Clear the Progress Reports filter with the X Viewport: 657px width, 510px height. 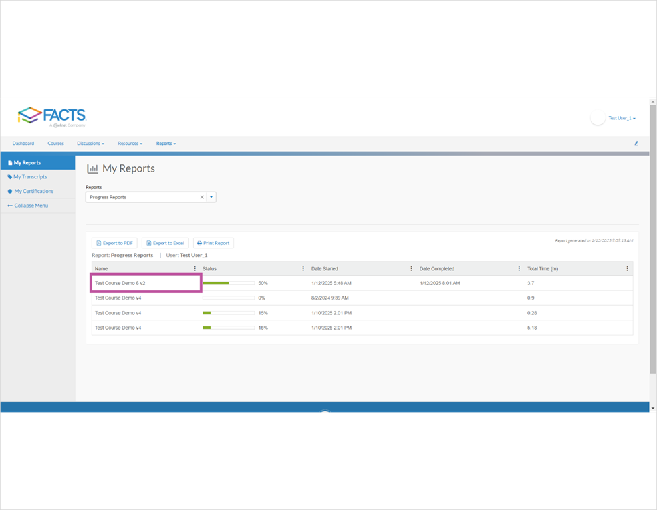point(201,197)
